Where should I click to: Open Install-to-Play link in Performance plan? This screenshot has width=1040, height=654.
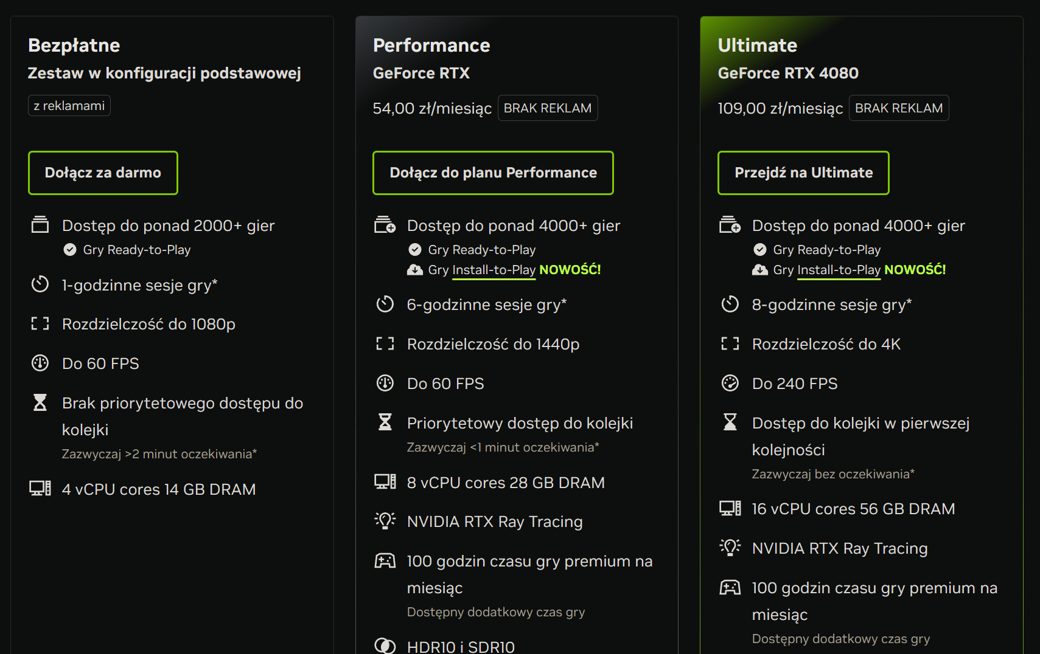pos(494,270)
